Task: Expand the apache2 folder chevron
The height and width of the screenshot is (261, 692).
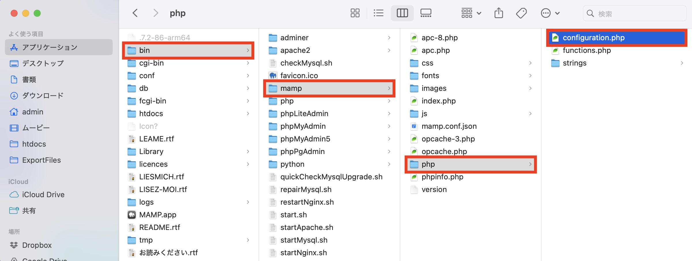Action: [389, 50]
